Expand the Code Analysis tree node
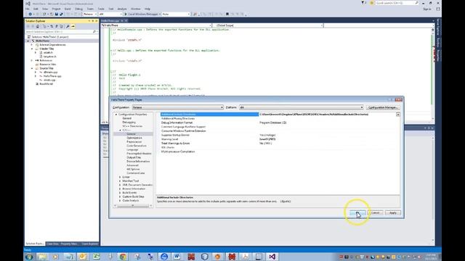The width and height of the screenshot is (465, 261). coord(120,201)
